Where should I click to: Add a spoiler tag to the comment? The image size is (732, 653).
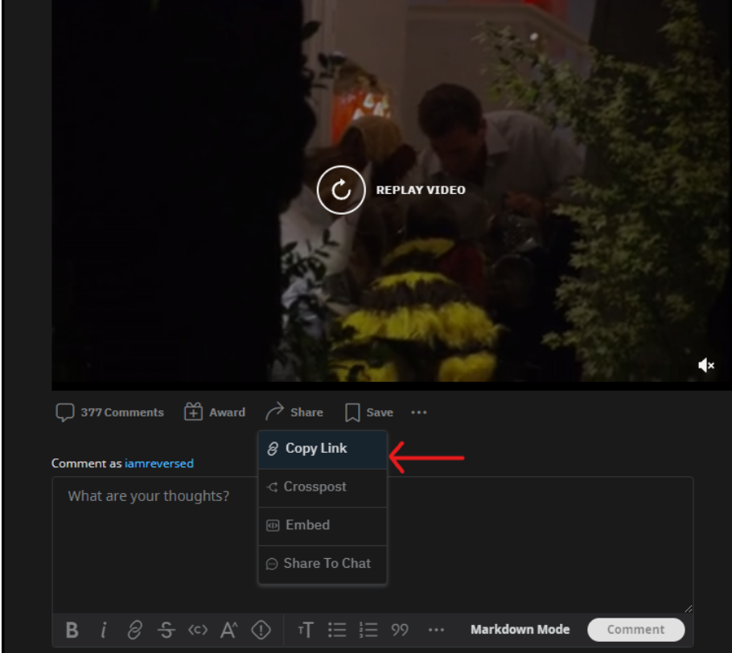pos(257,630)
